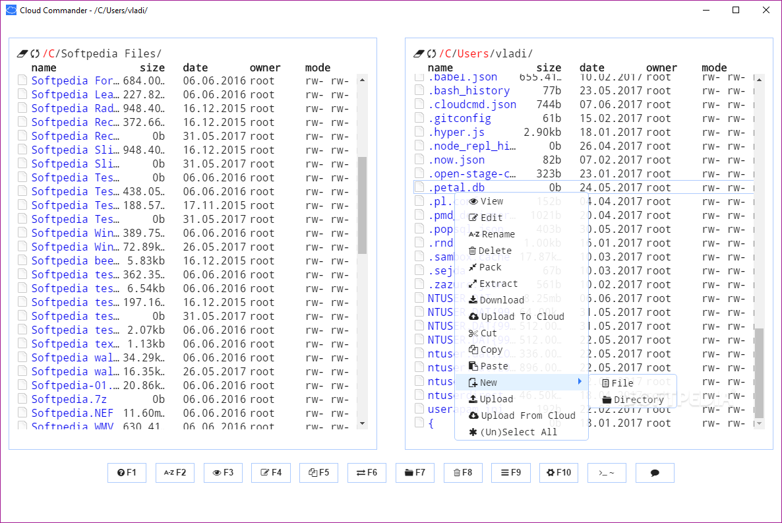Image resolution: width=782 pixels, height=523 pixels.
Task: Expand the New submenu arrow
Action: coord(580,382)
